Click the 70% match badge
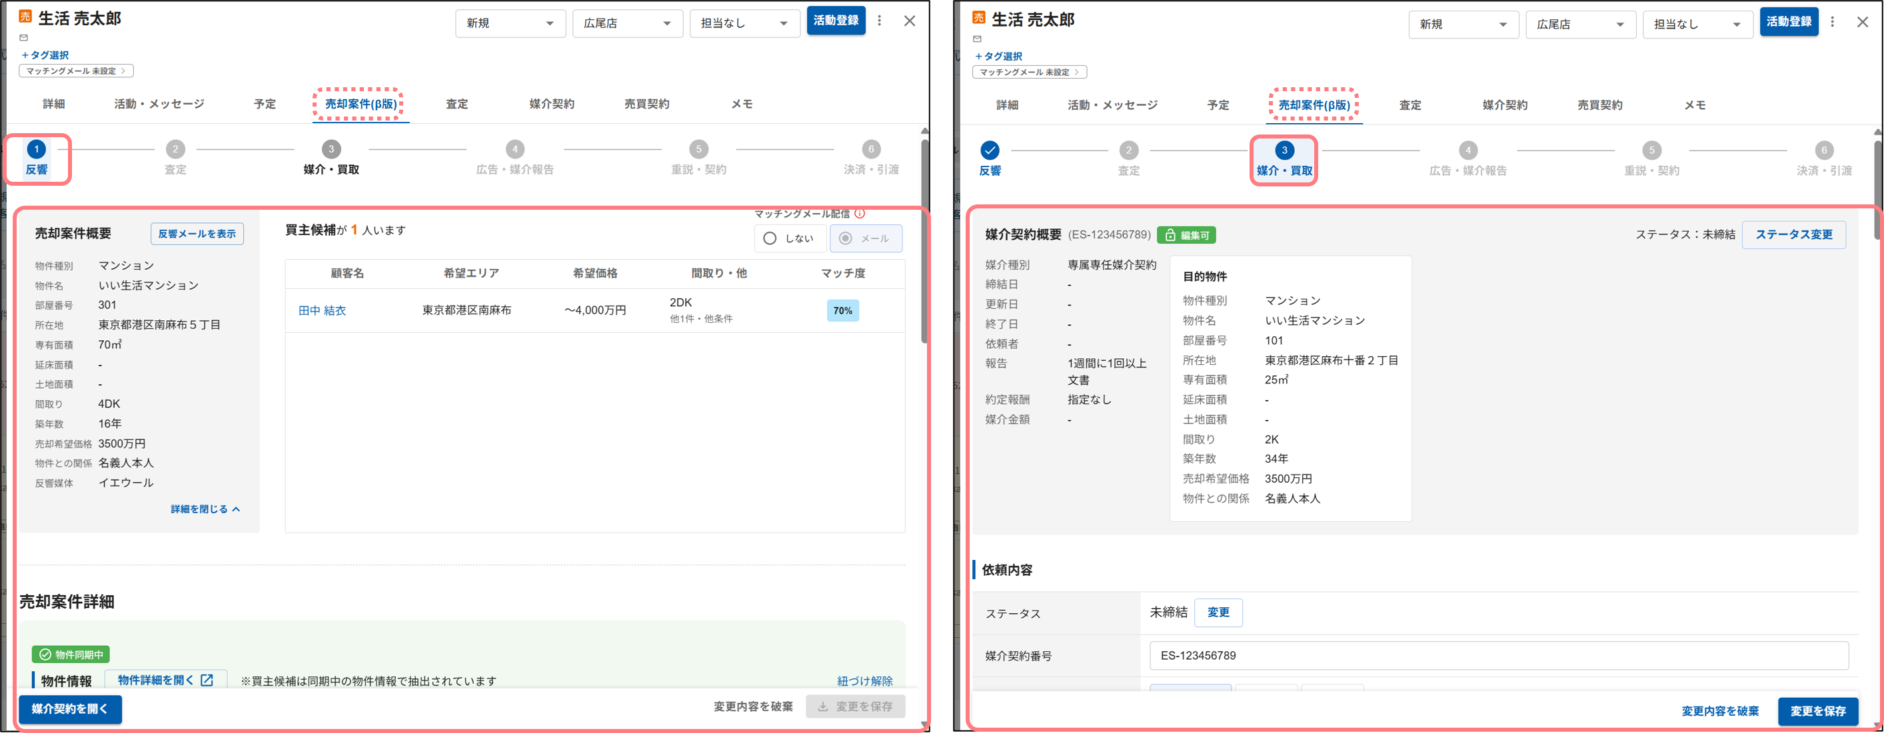The width and height of the screenshot is (1884, 733). 842,311
